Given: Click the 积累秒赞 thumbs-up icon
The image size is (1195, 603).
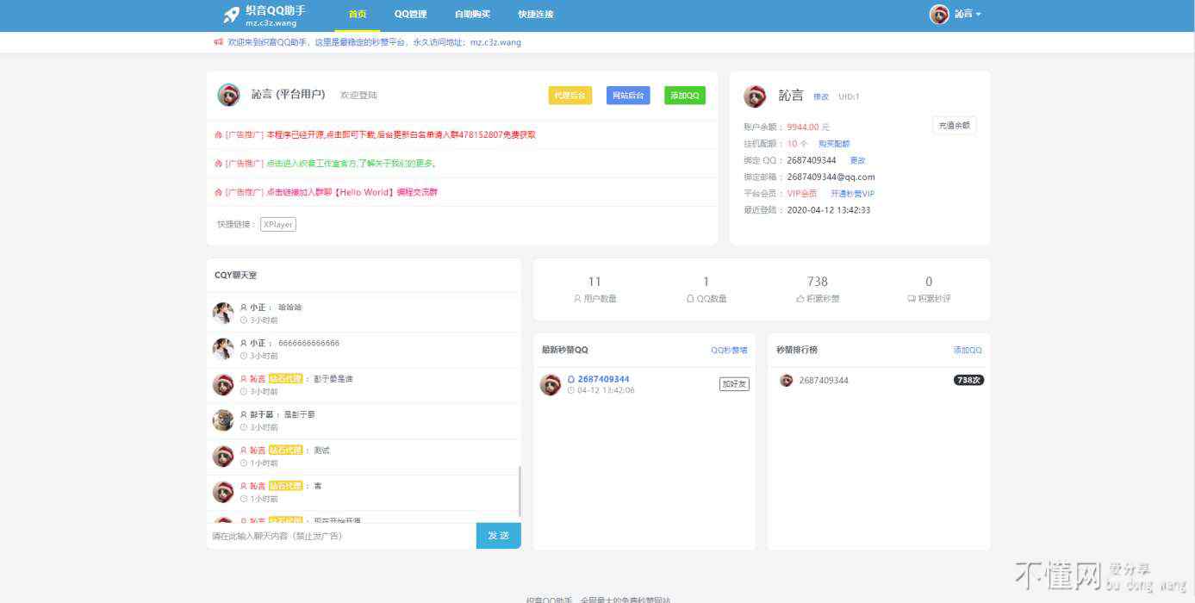Looking at the screenshot, I should pyautogui.click(x=800, y=299).
